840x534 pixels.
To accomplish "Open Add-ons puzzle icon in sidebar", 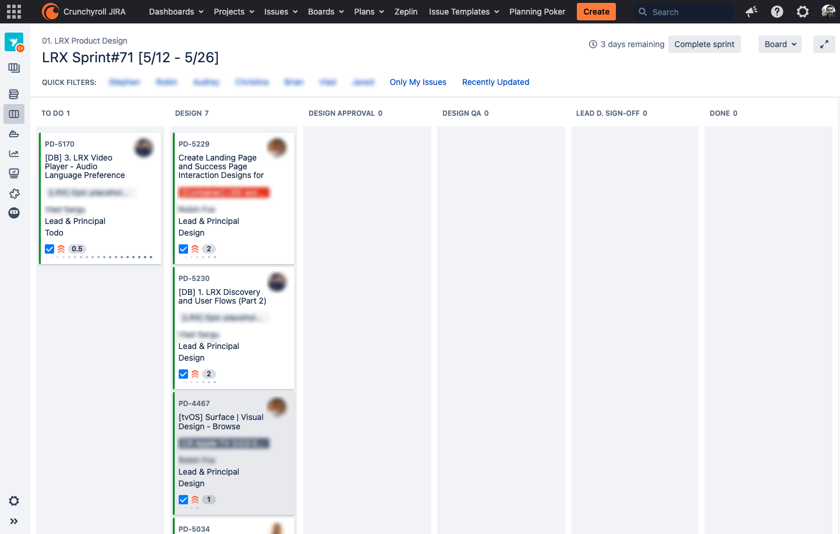I will pyautogui.click(x=14, y=193).
